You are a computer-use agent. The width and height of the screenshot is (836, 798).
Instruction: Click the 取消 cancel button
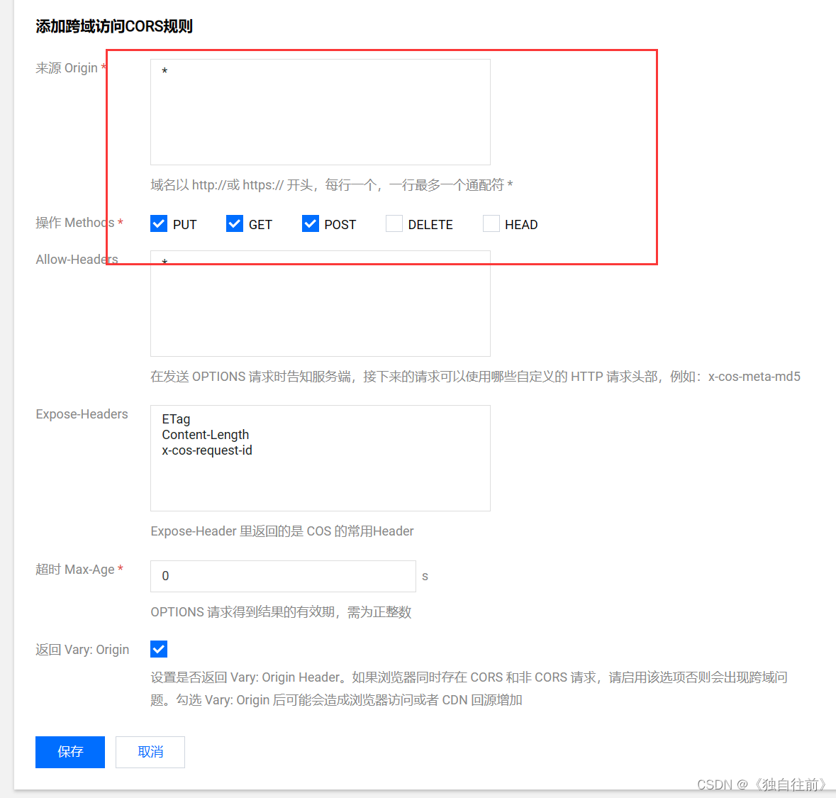pyautogui.click(x=150, y=752)
